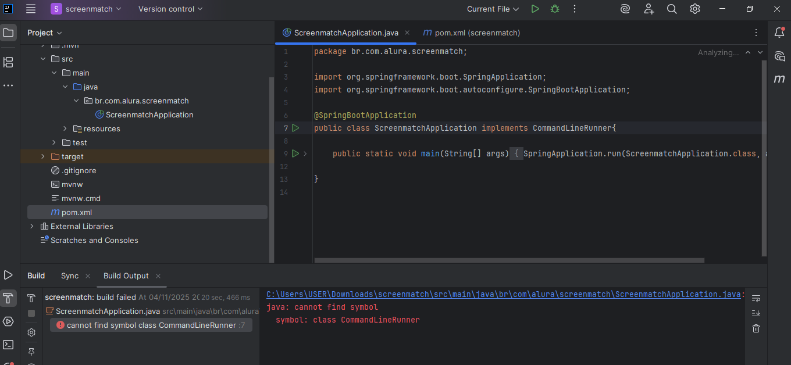Run the application with the green Run icon
This screenshot has height=365, width=791.
coord(535,9)
